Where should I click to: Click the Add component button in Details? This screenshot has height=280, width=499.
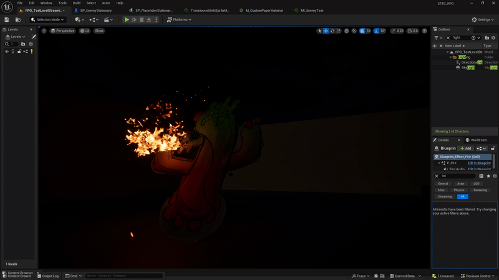[465, 148]
